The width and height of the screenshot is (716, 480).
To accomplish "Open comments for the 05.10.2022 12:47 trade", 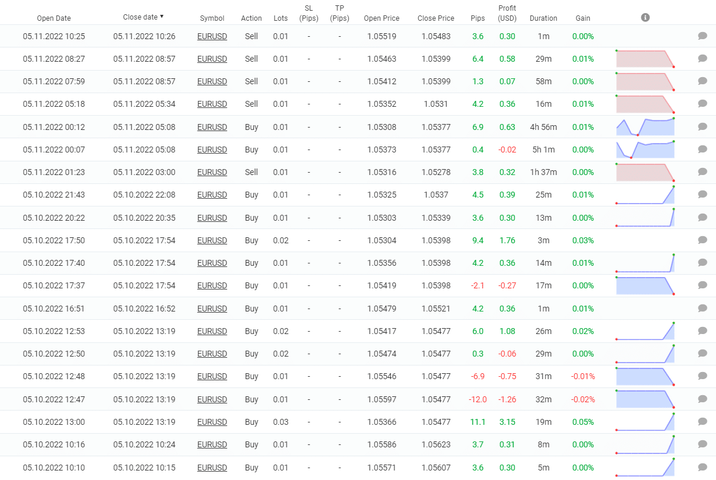I will tap(702, 399).
